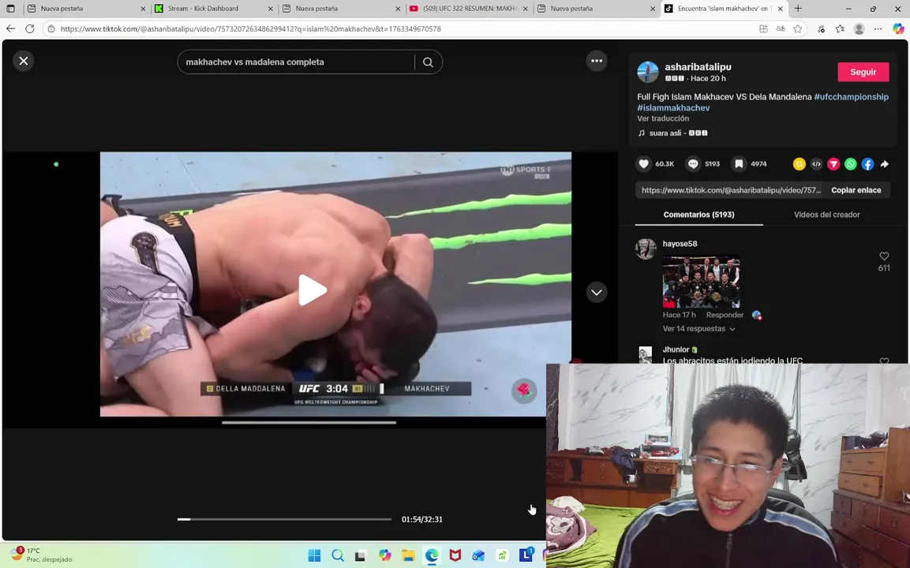
Task: Open the suara asli sound link
Action: (672, 133)
